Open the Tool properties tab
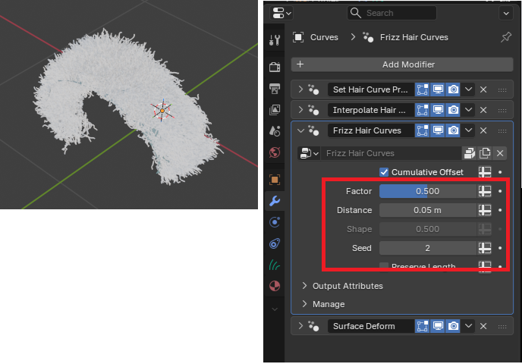 pyautogui.click(x=275, y=37)
